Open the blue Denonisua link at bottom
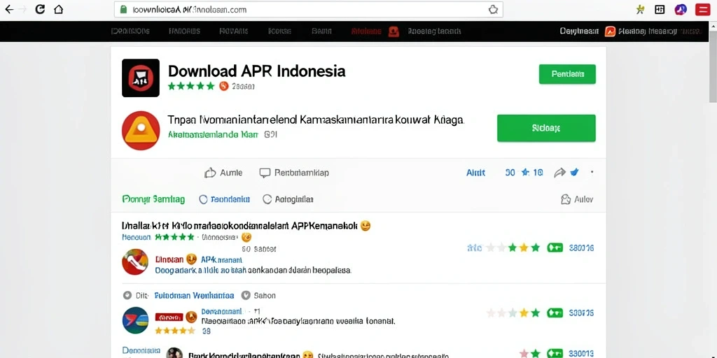Screen dimensions: 717x358 [141, 350]
